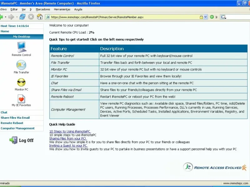Click the Log Off text
Viewport: 250px width, 187px height.
pos(26,141)
